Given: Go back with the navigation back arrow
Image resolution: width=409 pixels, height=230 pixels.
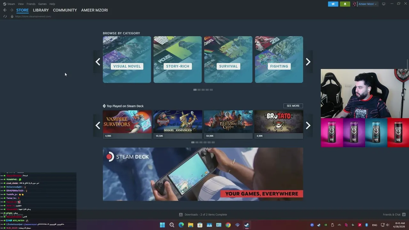Looking at the screenshot, I should pos(5,10).
